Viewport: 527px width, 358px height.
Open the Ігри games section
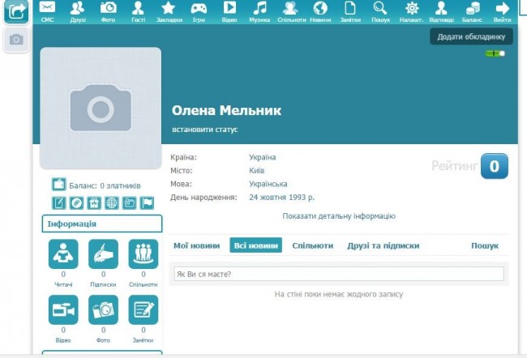tap(199, 11)
